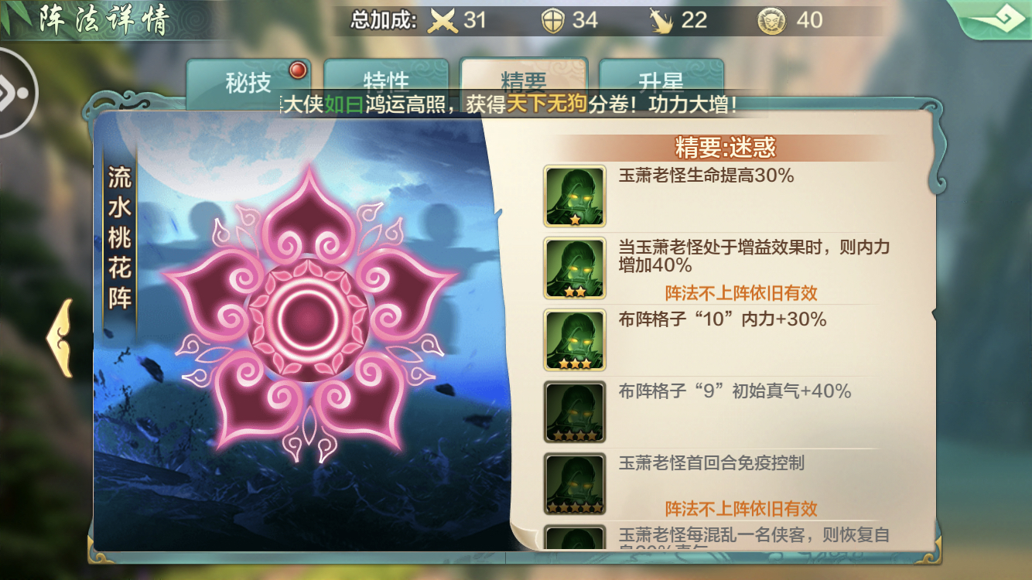Select the 精要 tab

(524, 81)
